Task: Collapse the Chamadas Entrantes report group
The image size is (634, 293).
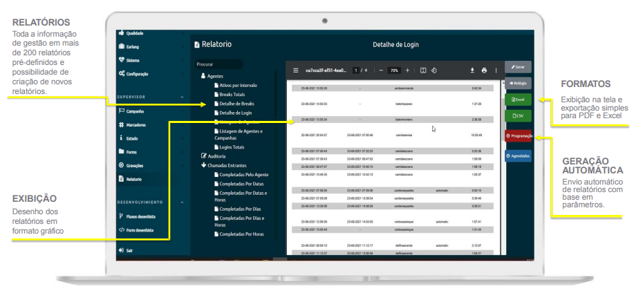Action: tap(204, 165)
